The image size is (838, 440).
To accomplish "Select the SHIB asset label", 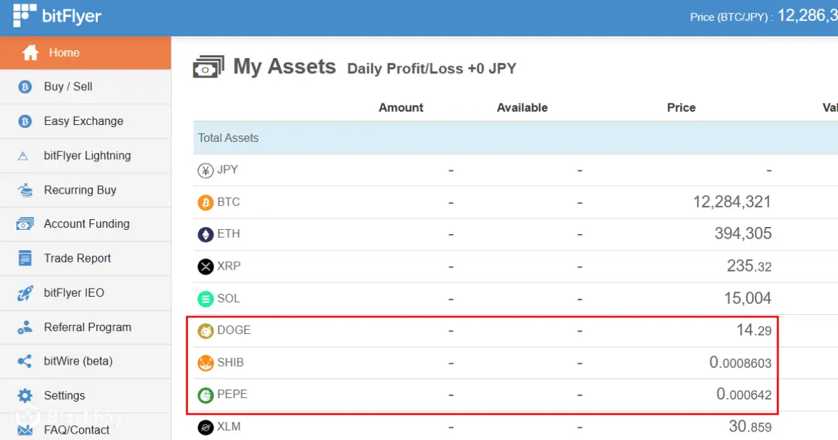I will point(230,362).
